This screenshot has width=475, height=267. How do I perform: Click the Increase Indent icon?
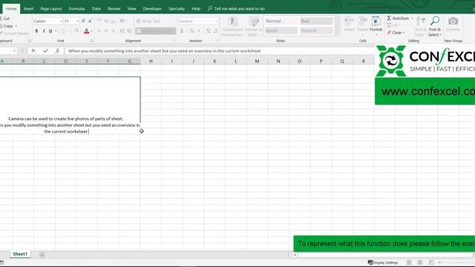click(x=129, y=31)
